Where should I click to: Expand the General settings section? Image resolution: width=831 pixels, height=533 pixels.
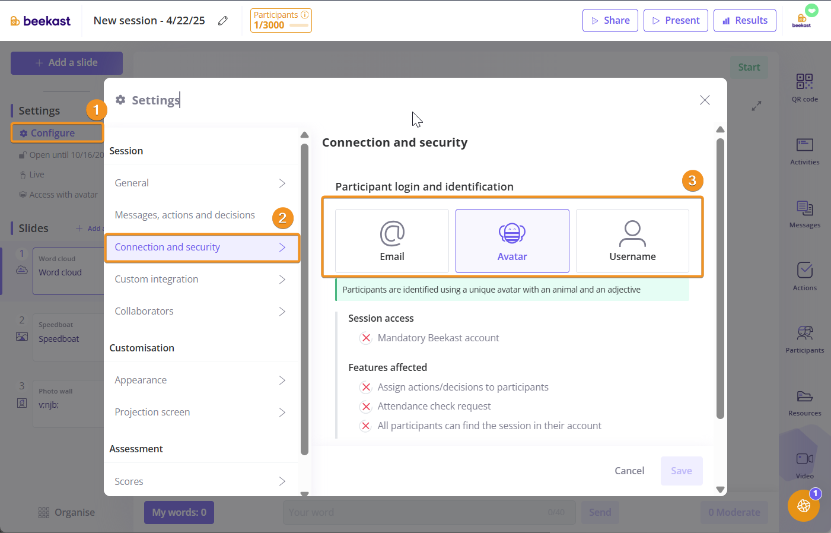(x=201, y=183)
